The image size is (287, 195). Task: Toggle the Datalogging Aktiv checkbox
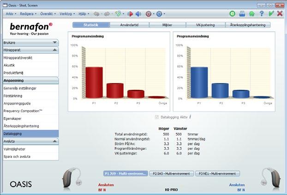click(x=157, y=117)
